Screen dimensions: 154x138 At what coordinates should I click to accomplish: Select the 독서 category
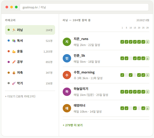pos(30,41)
